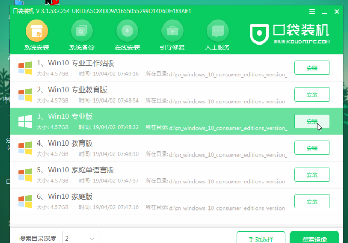This screenshot has height=243, width=348.
Task: Click the 口袋装机 shield logo
Action: coord(259,34)
